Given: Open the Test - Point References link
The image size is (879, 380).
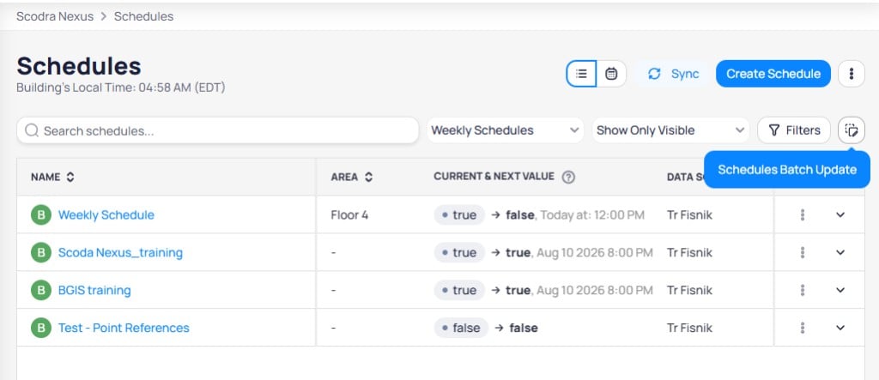Looking at the screenshot, I should (124, 328).
